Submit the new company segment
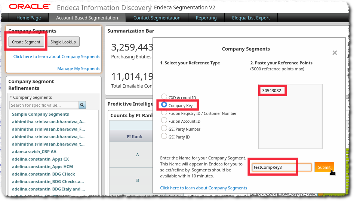354x201 pixels. [x=324, y=167]
